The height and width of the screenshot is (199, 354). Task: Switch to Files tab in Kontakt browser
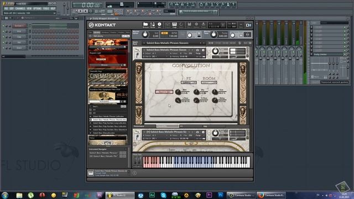[90, 33]
